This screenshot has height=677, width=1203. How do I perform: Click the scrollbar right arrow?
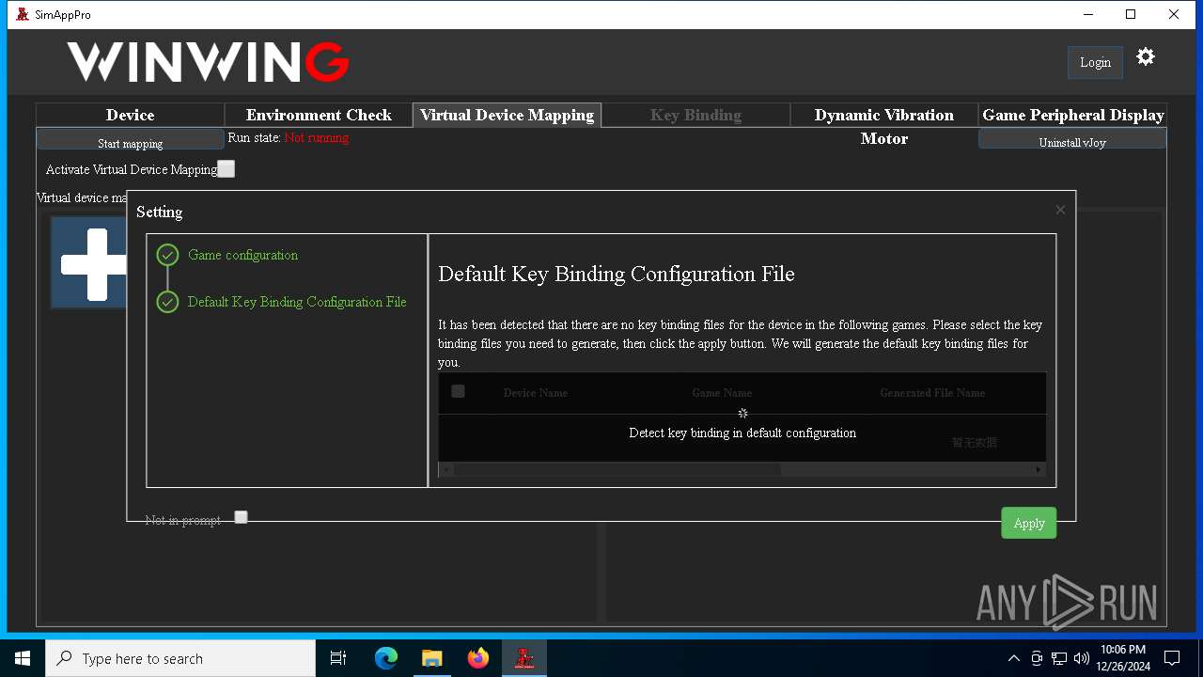[x=1039, y=469]
